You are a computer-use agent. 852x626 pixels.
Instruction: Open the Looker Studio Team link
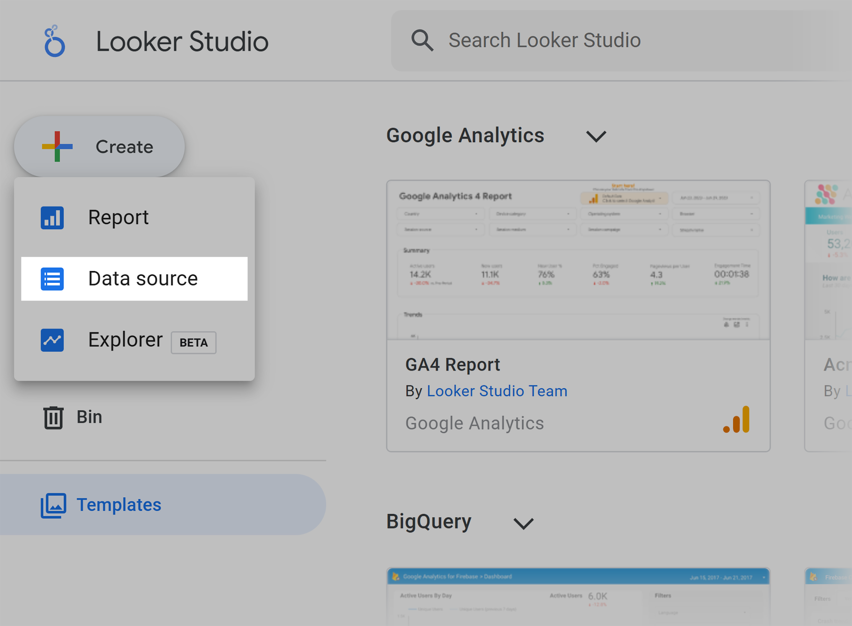click(x=497, y=391)
